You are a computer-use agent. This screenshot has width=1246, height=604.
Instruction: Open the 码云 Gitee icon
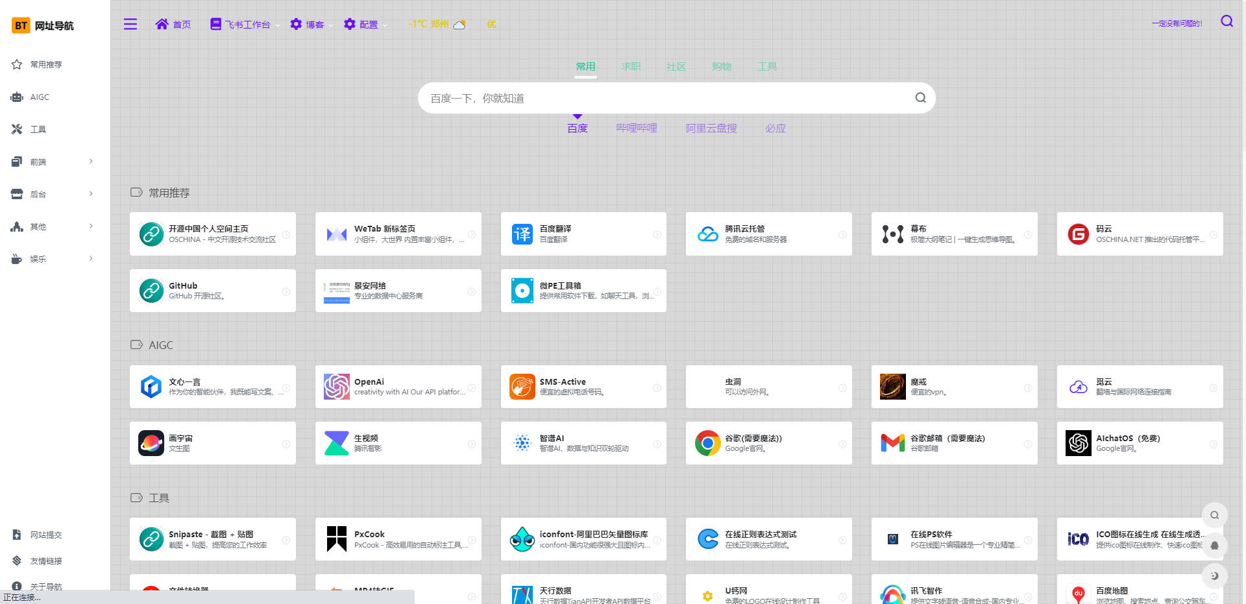1078,234
